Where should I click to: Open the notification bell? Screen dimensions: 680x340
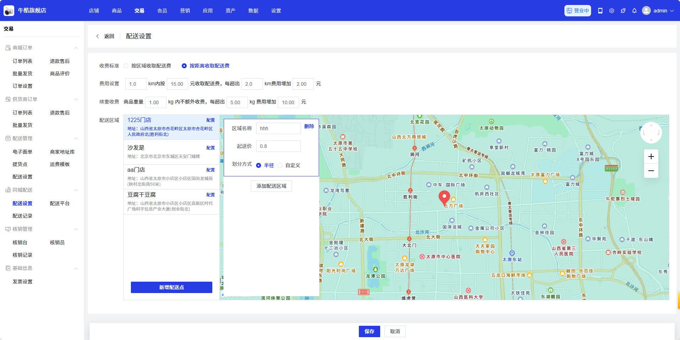click(x=634, y=11)
